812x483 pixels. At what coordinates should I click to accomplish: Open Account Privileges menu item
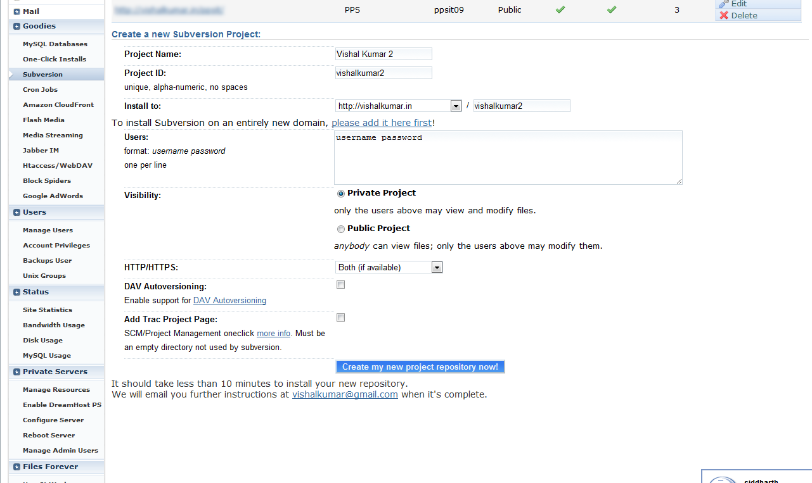(x=56, y=245)
